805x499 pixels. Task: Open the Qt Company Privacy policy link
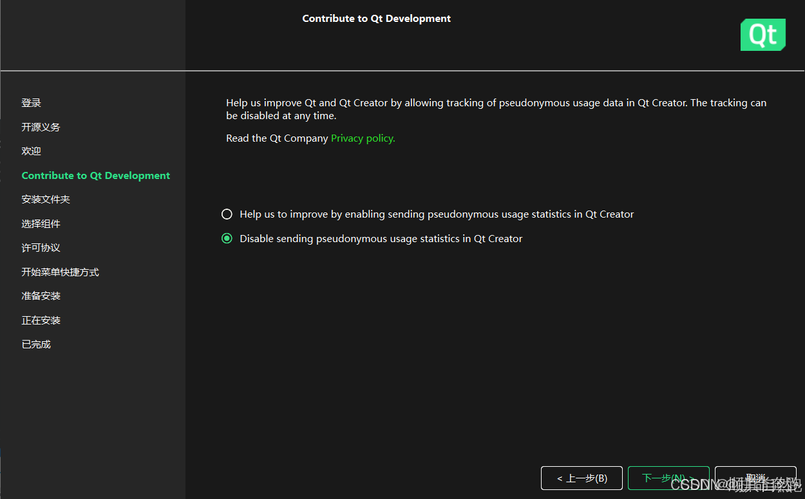[x=362, y=138]
